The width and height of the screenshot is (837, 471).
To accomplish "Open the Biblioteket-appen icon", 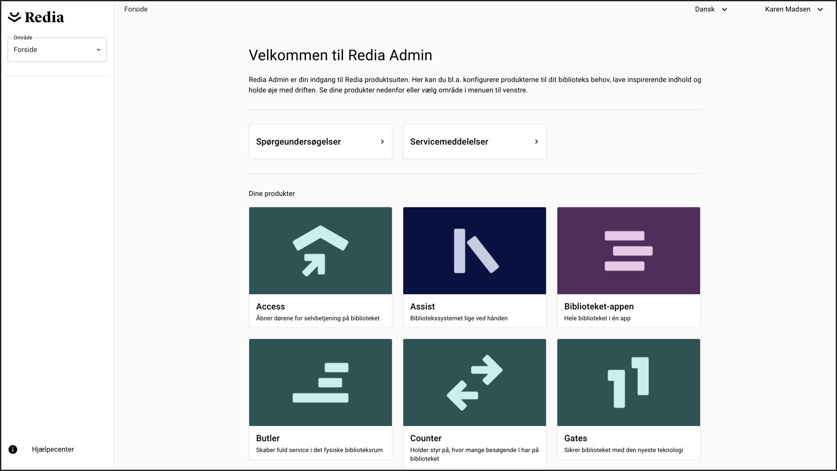I will coord(628,250).
